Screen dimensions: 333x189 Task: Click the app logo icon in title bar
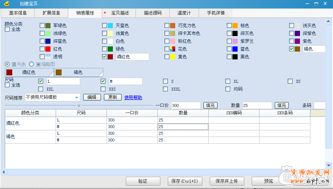(x=7, y=4)
